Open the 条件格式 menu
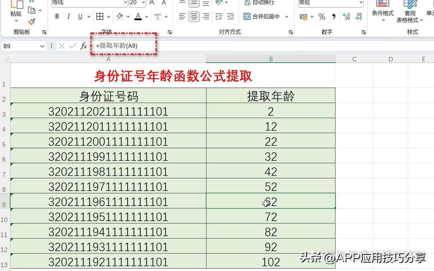This screenshot has height=271, width=434. click(383, 13)
